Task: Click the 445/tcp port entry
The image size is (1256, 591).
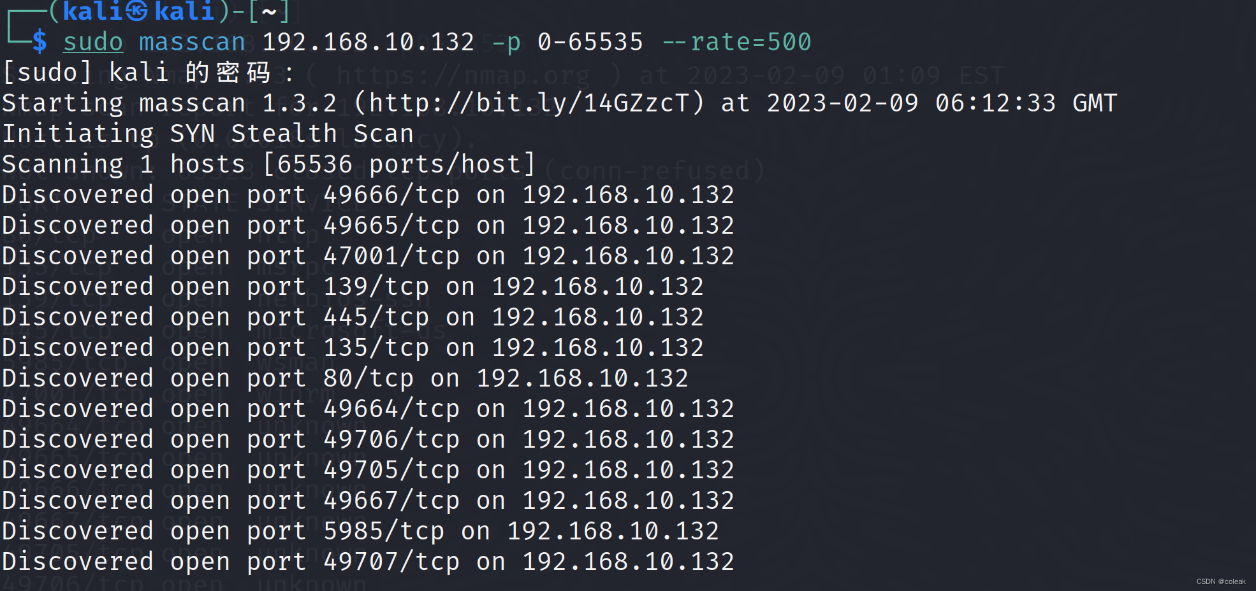Action: pyautogui.click(x=376, y=317)
